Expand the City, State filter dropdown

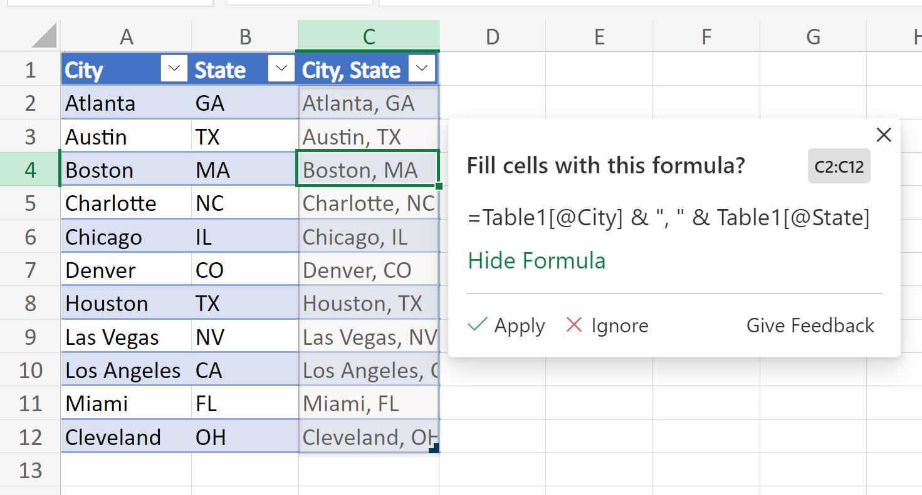[422, 69]
